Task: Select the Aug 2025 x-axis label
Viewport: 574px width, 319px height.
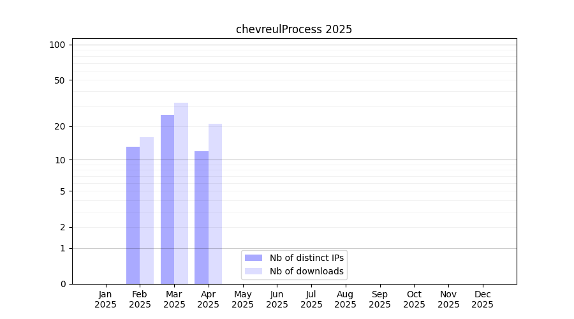Action: 345,299
